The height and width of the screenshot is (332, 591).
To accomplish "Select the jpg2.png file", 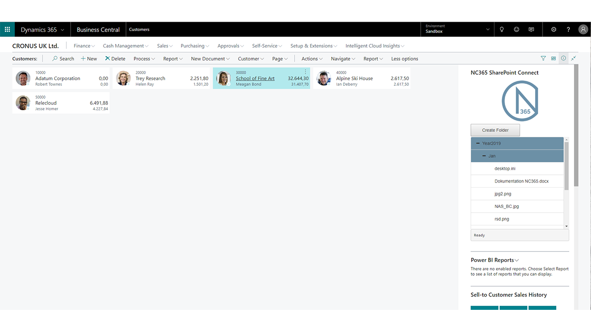I will coord(517,194).
